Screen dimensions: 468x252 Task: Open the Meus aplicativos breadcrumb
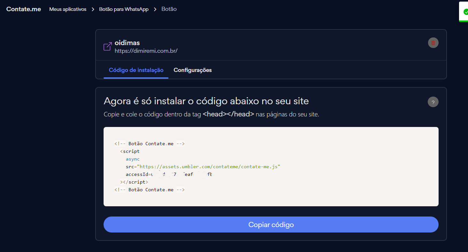tap(68, 9)
